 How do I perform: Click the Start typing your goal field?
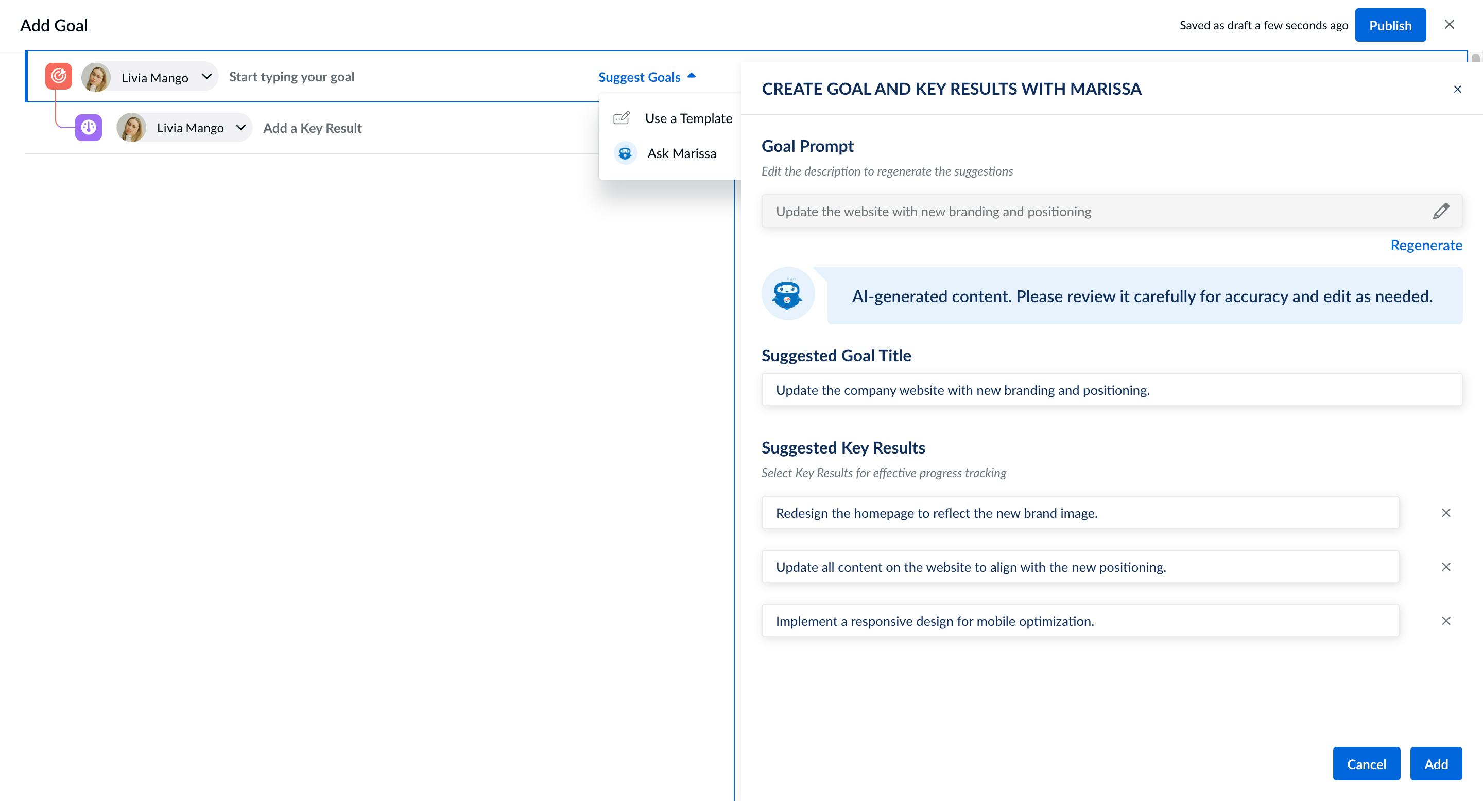[x=291, y=76]
